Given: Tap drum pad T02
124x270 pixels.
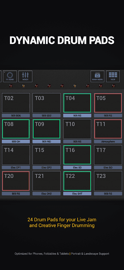Looking at the screenshot, I should (16, 103).
